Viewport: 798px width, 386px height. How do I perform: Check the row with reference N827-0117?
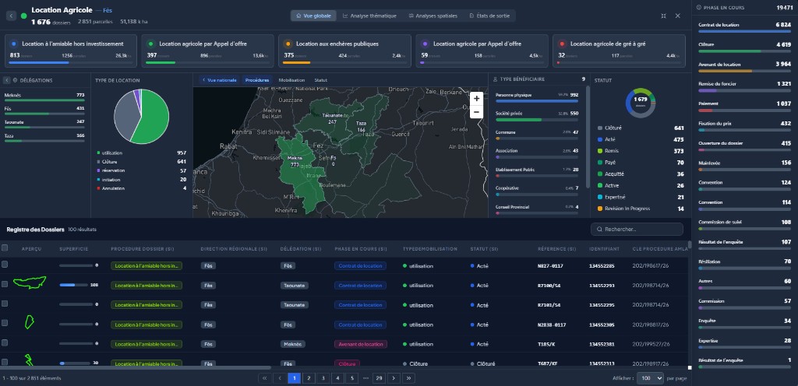point(5,265)
